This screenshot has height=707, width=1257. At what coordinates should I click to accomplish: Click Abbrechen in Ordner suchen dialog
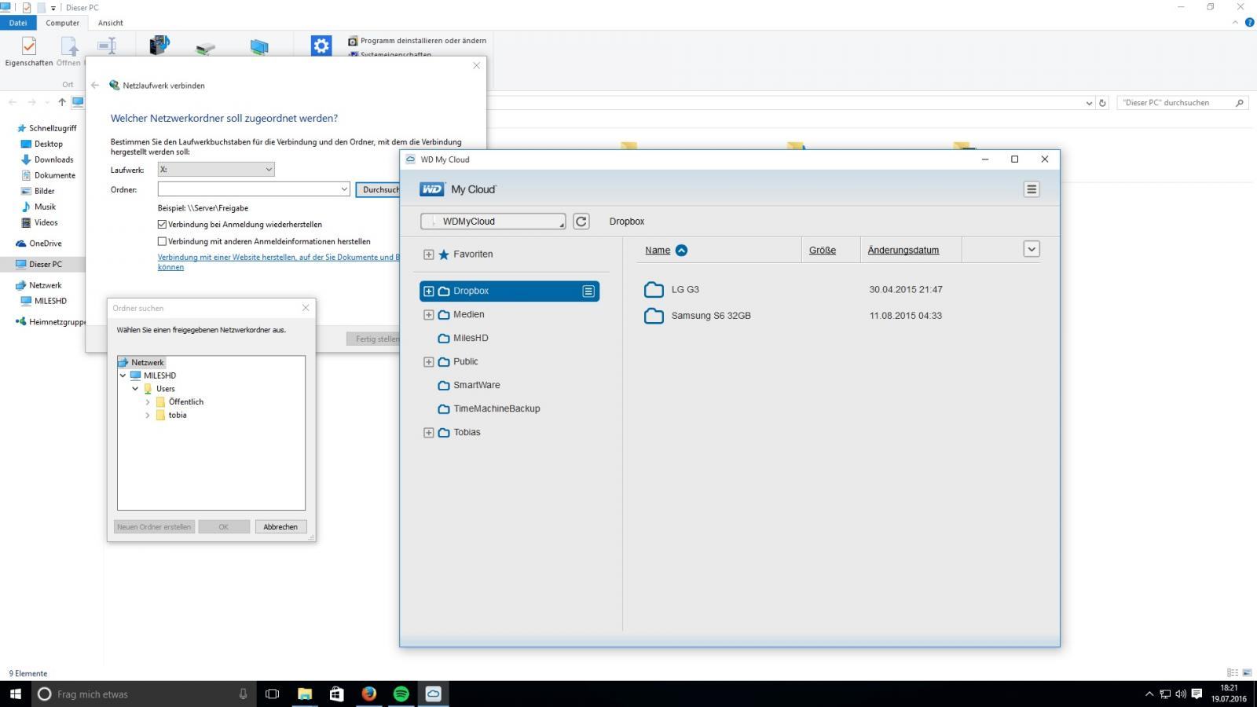(x=280, y=527)
